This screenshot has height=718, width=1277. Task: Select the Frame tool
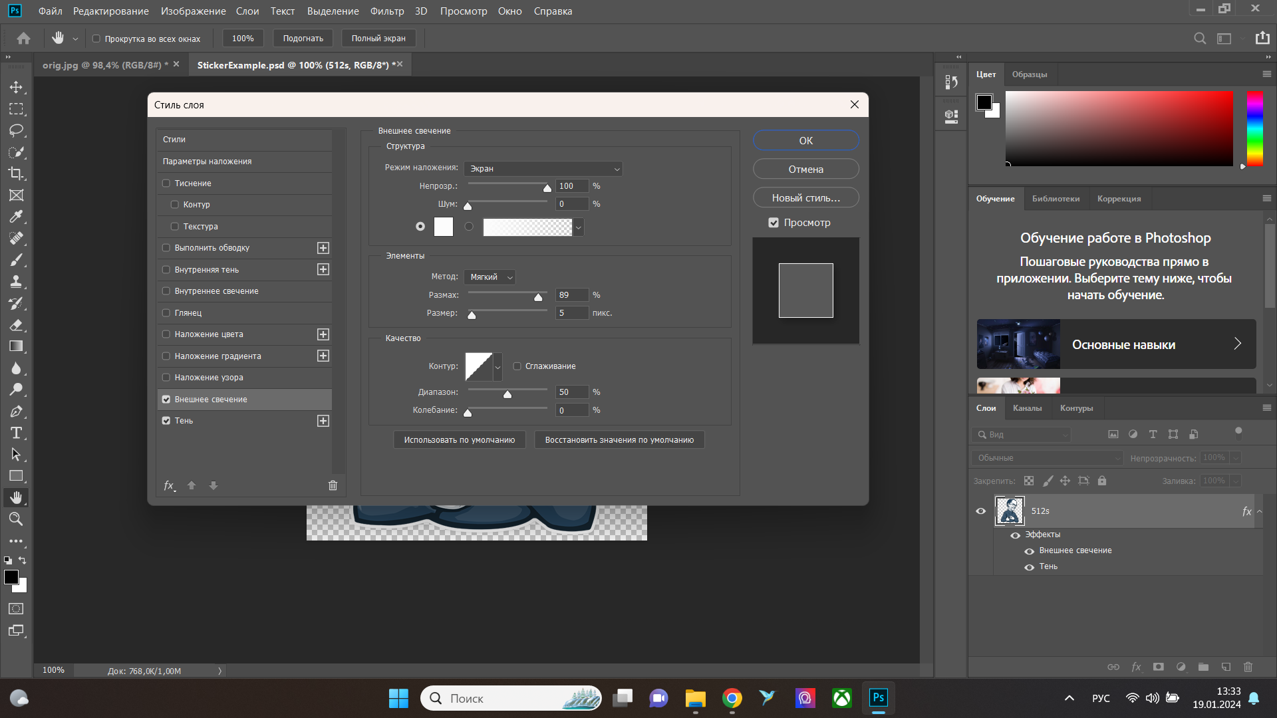[x=16, y=195]
